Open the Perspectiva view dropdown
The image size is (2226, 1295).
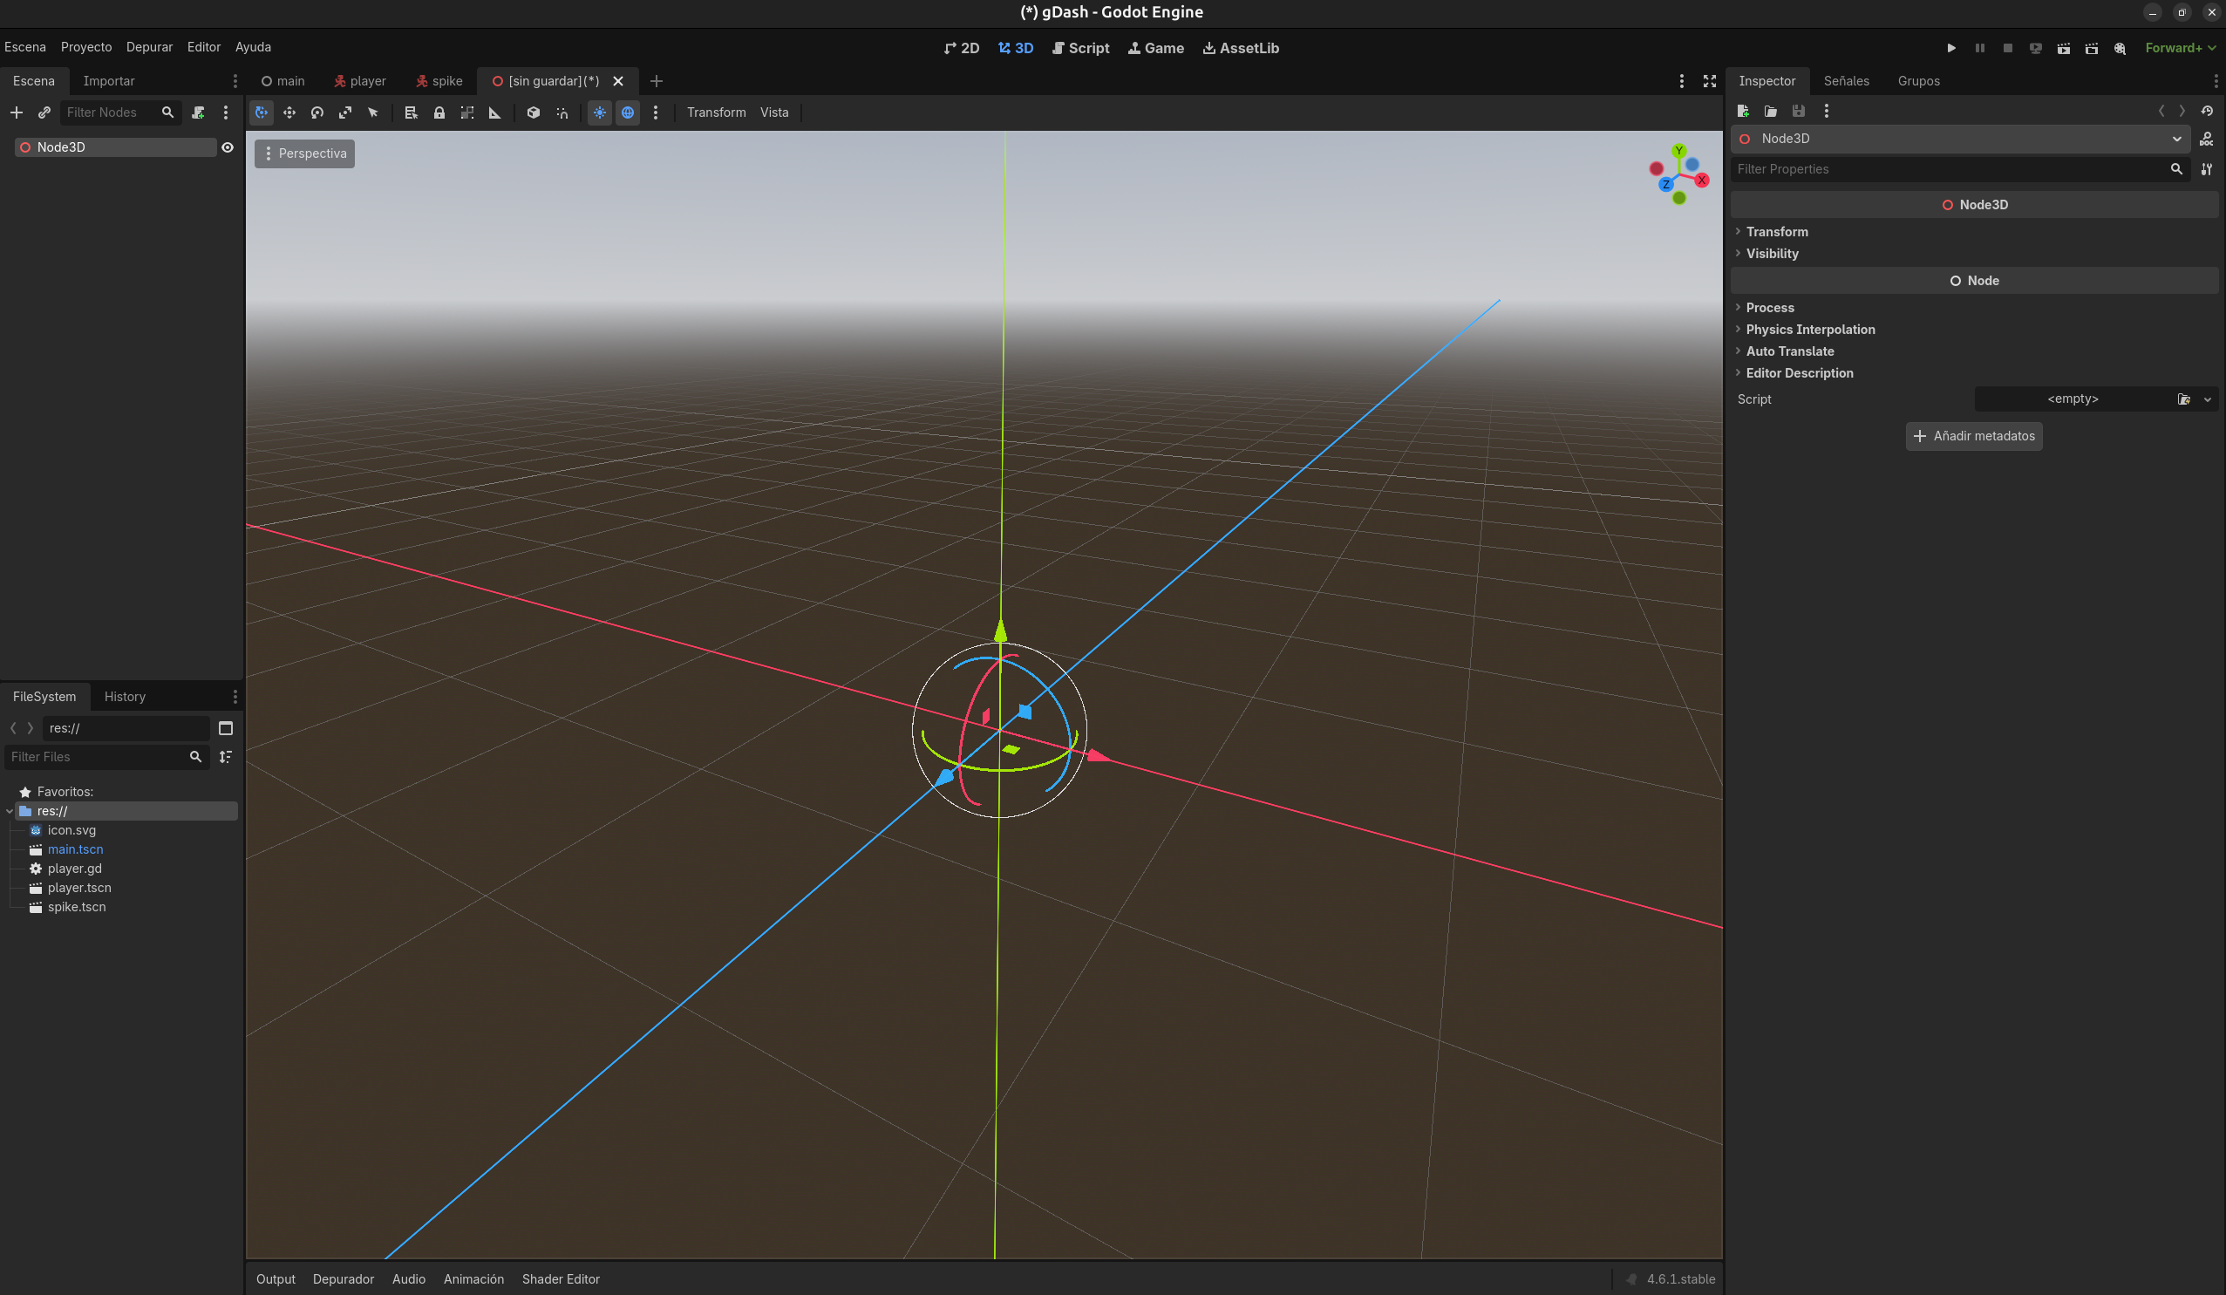[304, 153]
